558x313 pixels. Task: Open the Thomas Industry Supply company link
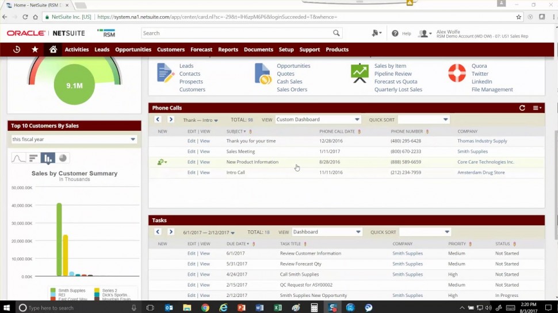482,141
